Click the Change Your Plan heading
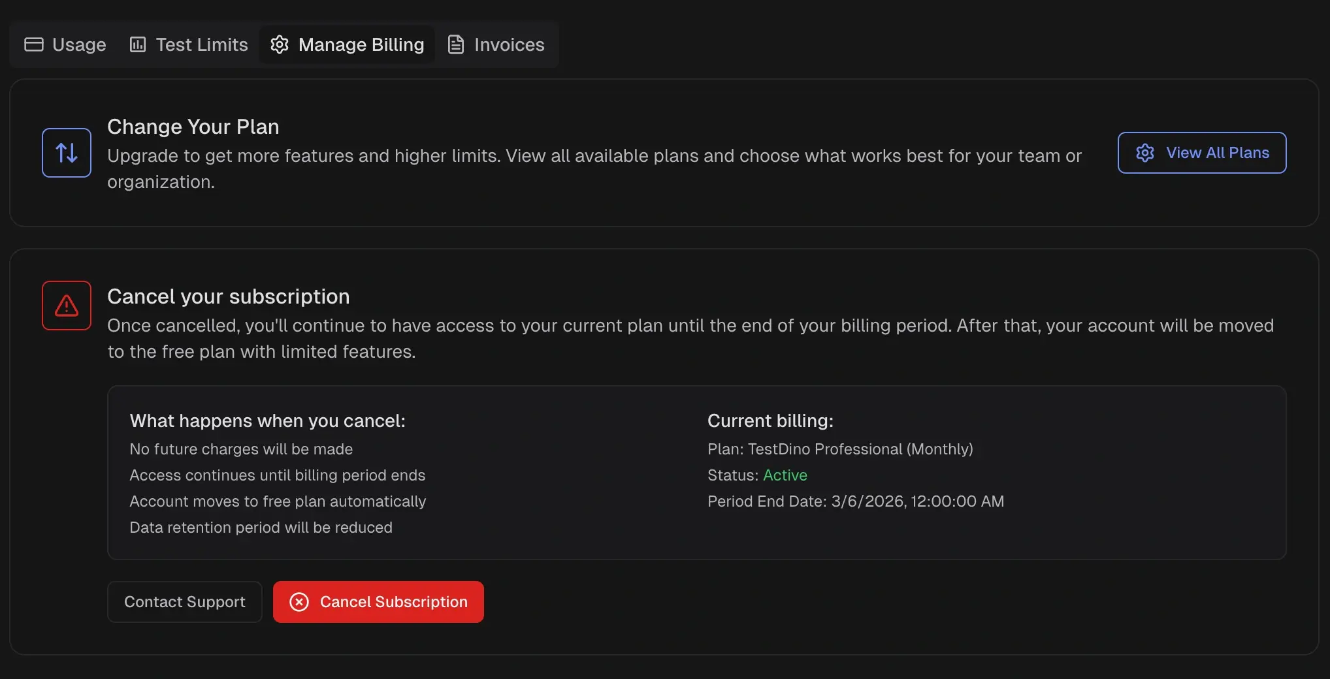The height and width of the screenshot is (679, 1330). 193,127
